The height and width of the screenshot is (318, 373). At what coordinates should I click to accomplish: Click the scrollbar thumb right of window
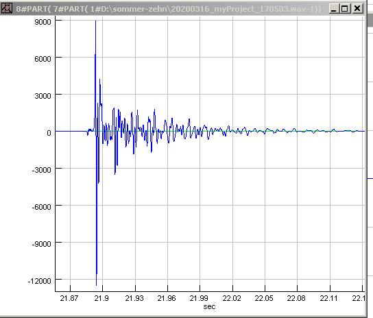click(x=370, y=20)
